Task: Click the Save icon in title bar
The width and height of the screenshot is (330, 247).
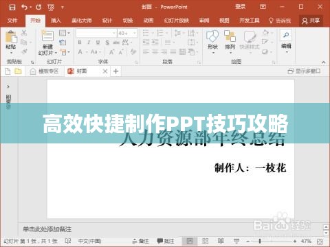Action: coord(12,8)
